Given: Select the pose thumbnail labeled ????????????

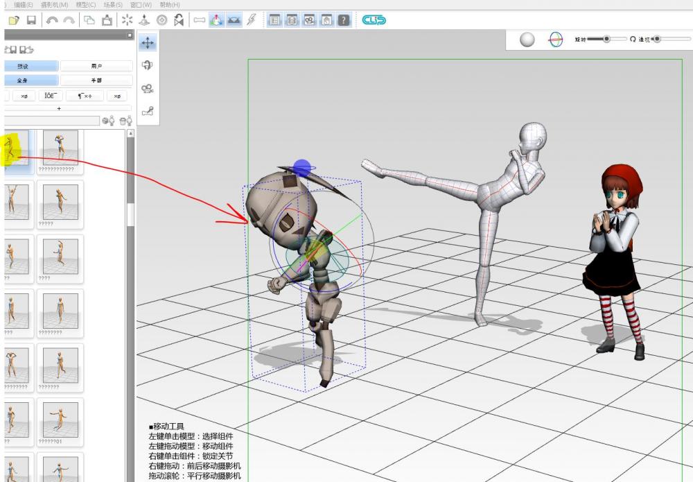Looking at the screenshot, I should (60, 150).
